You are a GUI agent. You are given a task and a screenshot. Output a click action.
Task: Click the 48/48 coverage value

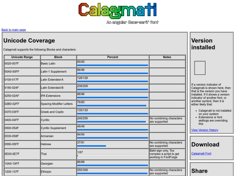81,126
